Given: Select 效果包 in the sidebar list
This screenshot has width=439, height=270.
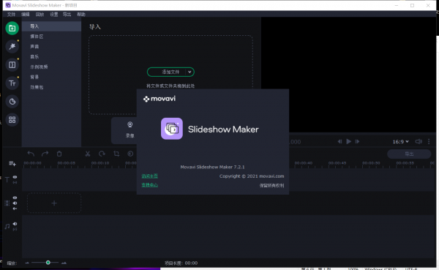Looking at the screenshot, I should [51, 87].
